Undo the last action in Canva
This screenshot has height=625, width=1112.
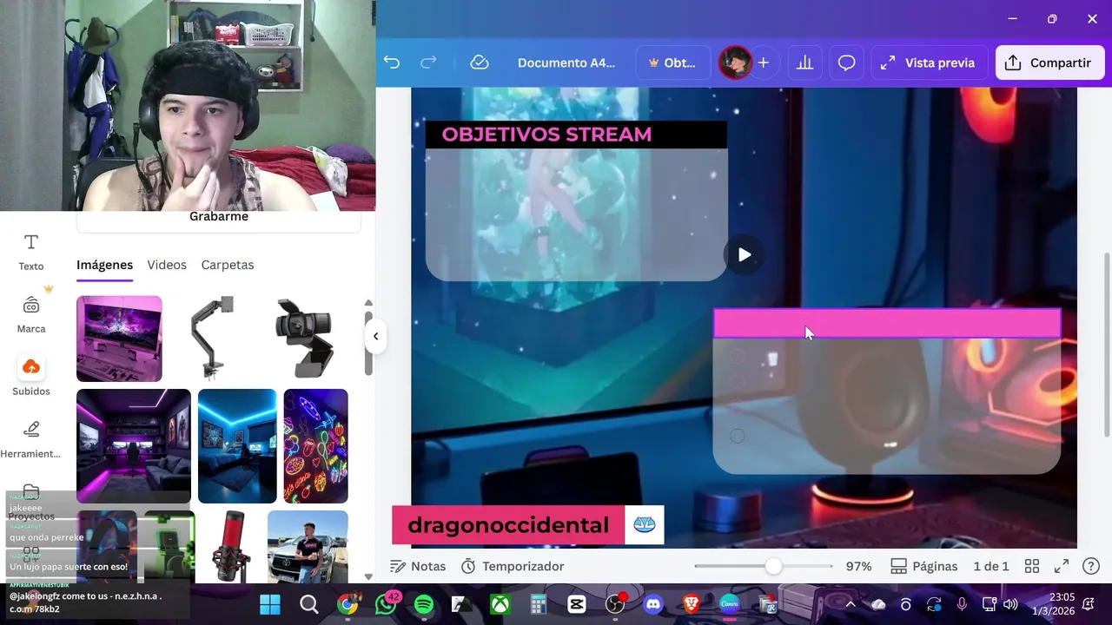pyautogui.click(x=392, y=62)
